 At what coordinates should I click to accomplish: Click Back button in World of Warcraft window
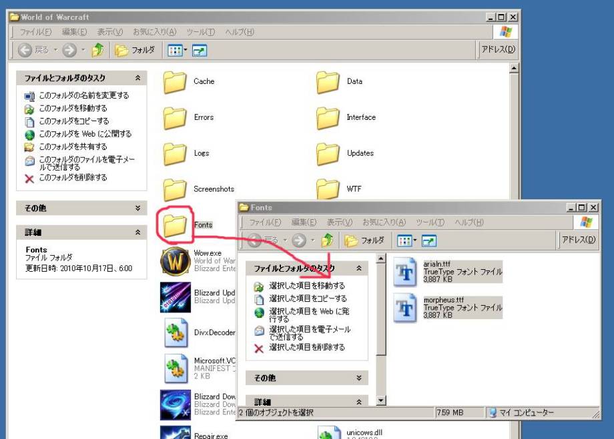[33, 50]
